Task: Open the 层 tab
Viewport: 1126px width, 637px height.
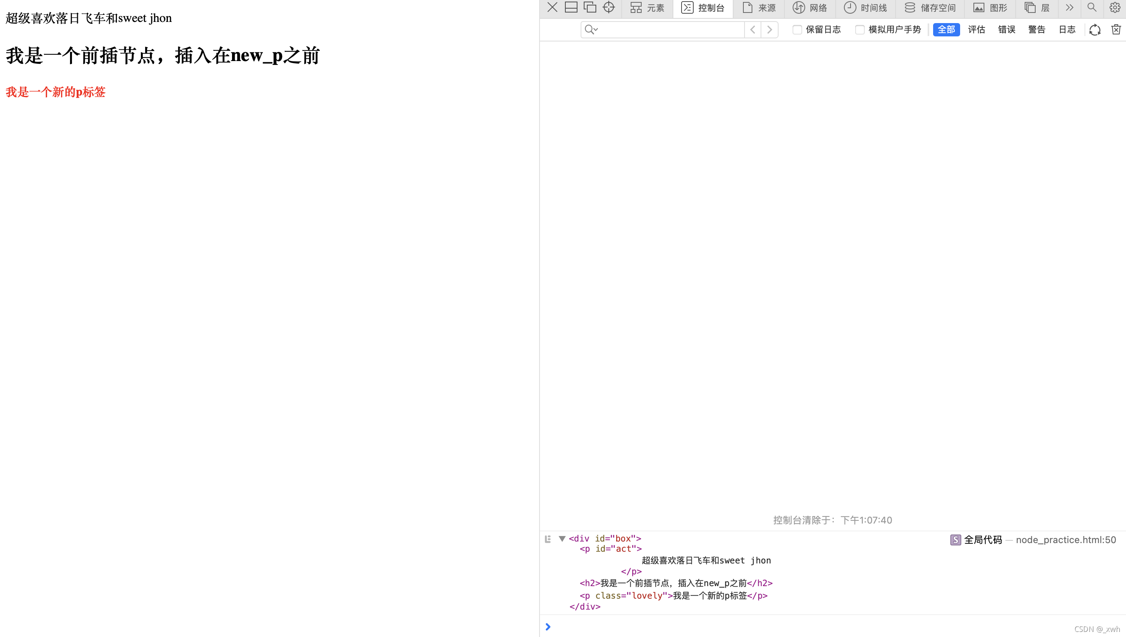Action: point(1037,8)
